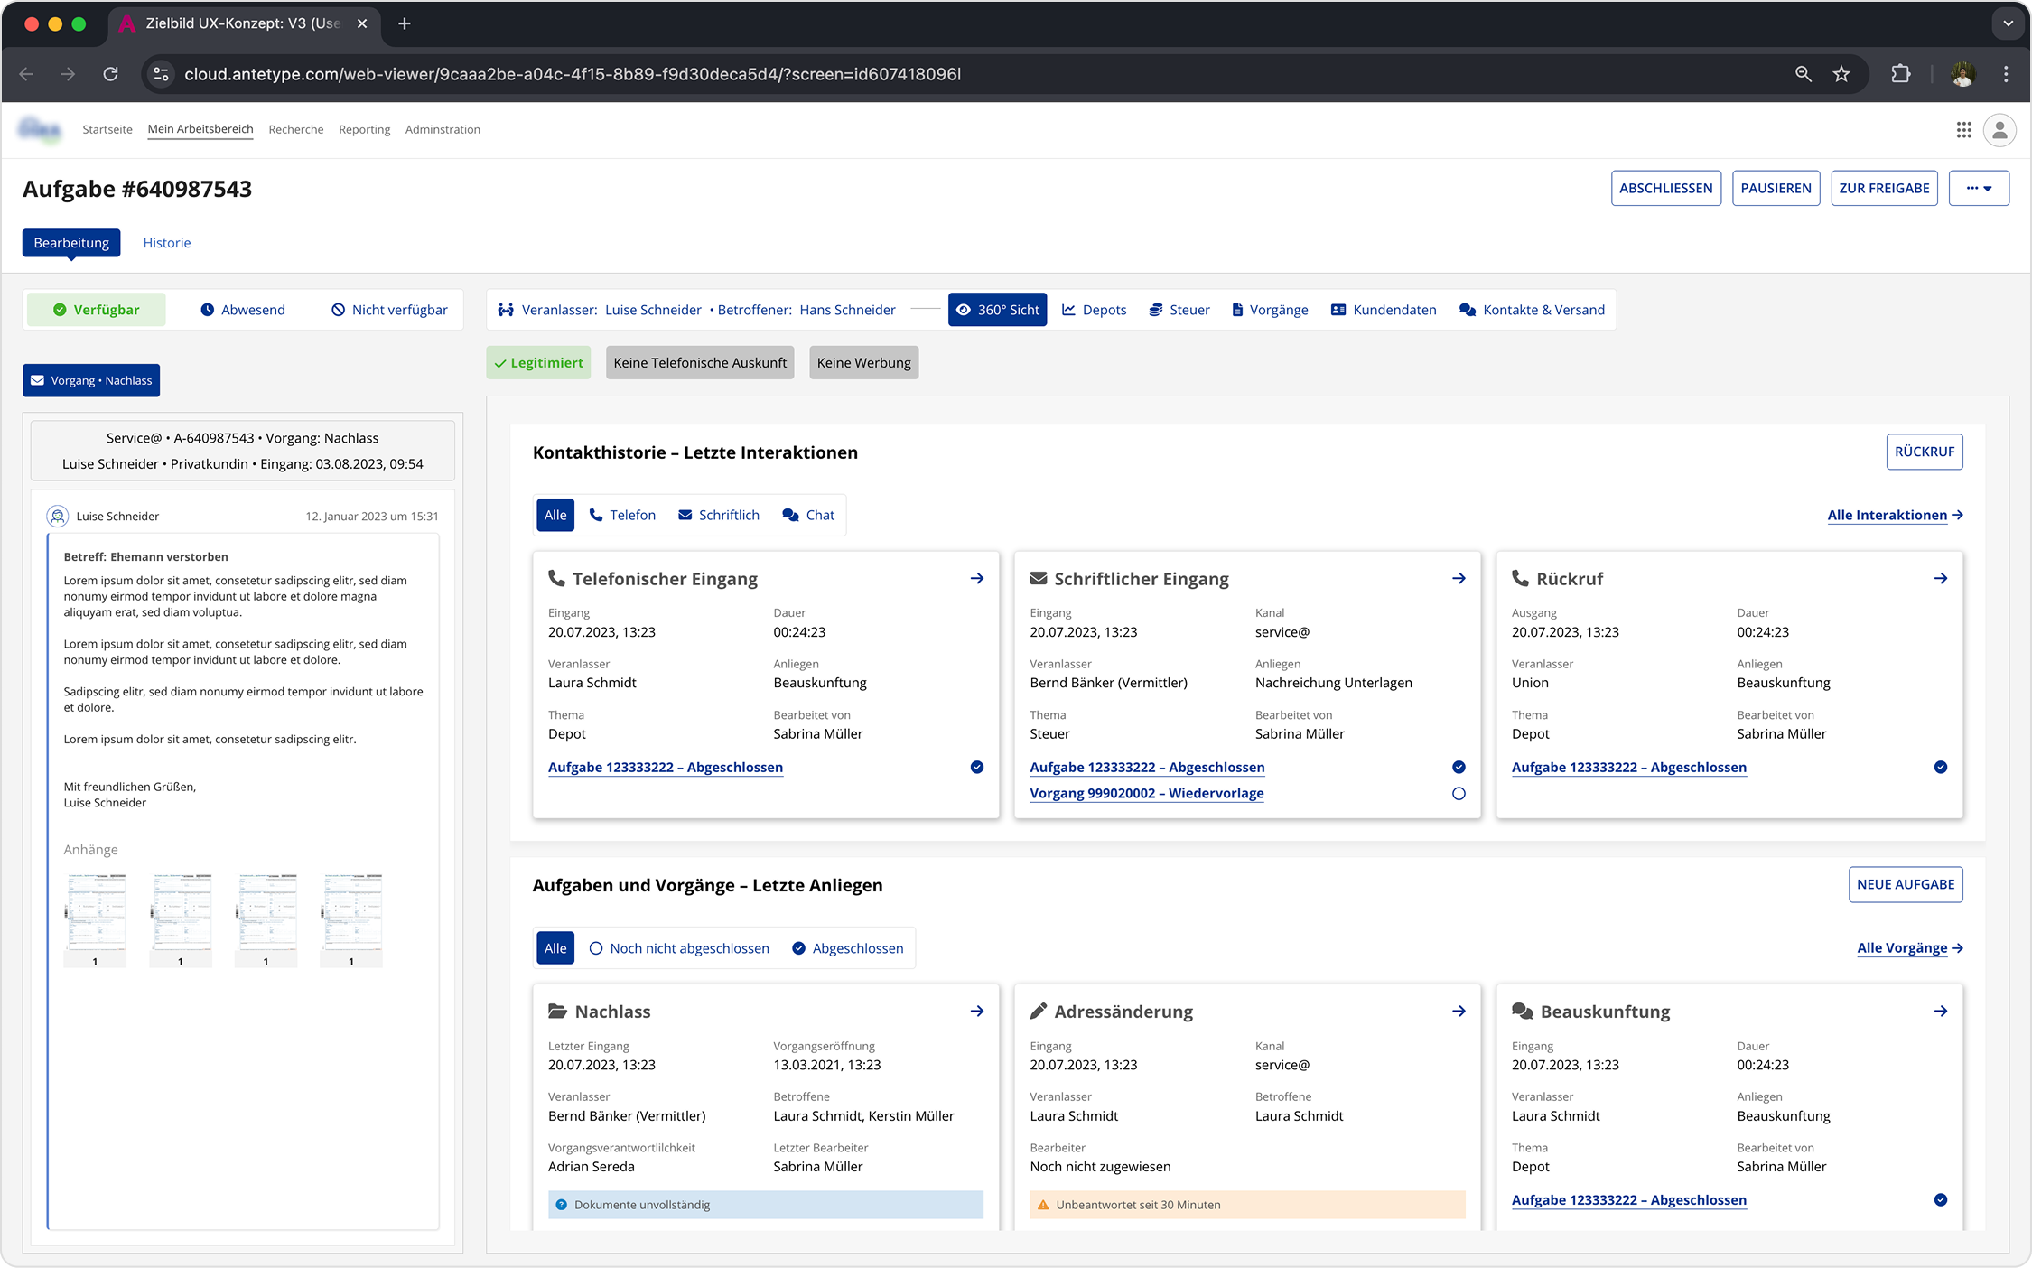Screen dimensions: 2032x1268
Task: Open the Alle Interaktionen link
Action: [x=1896, y=515]
